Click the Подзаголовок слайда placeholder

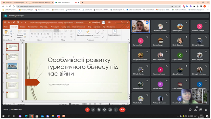click(84, 87)
